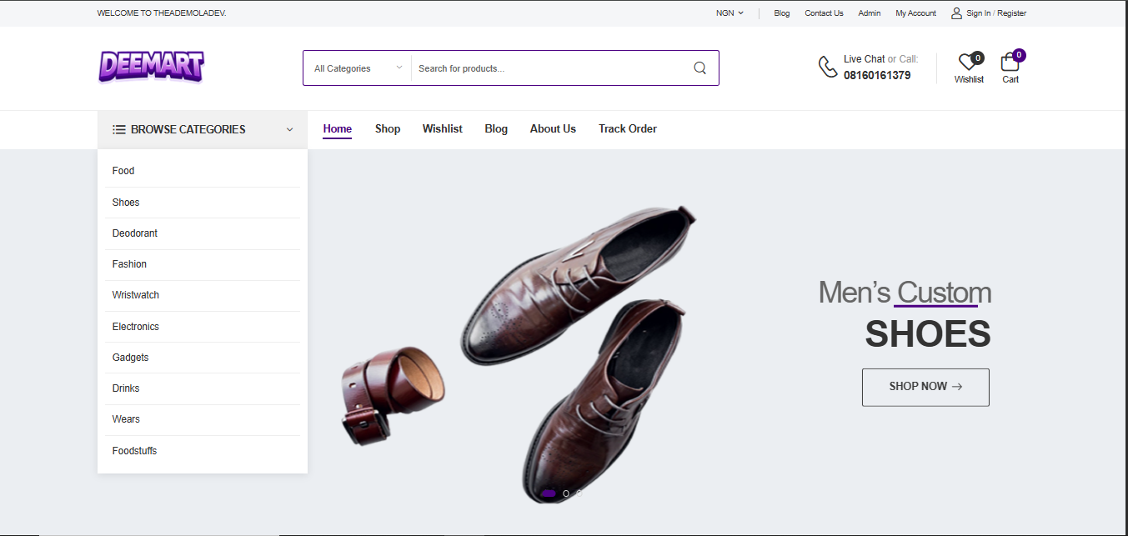Open the All Categories search dropdown
1128x536 pixels.
[358, 68]
